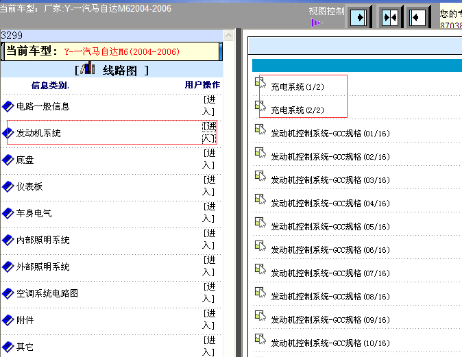The image size is (462, 357).
Task: Click the image icon for GCC规格 (05/16)
Action: (x=260, y=222)
